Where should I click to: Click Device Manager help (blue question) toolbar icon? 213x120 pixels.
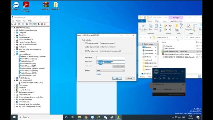[27, 24]
